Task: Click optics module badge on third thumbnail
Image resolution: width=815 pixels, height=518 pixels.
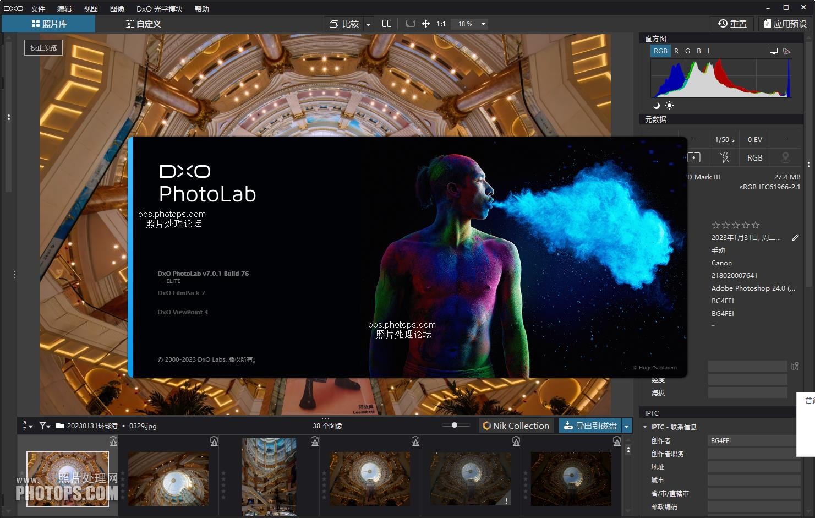Action: pos(315,441)
